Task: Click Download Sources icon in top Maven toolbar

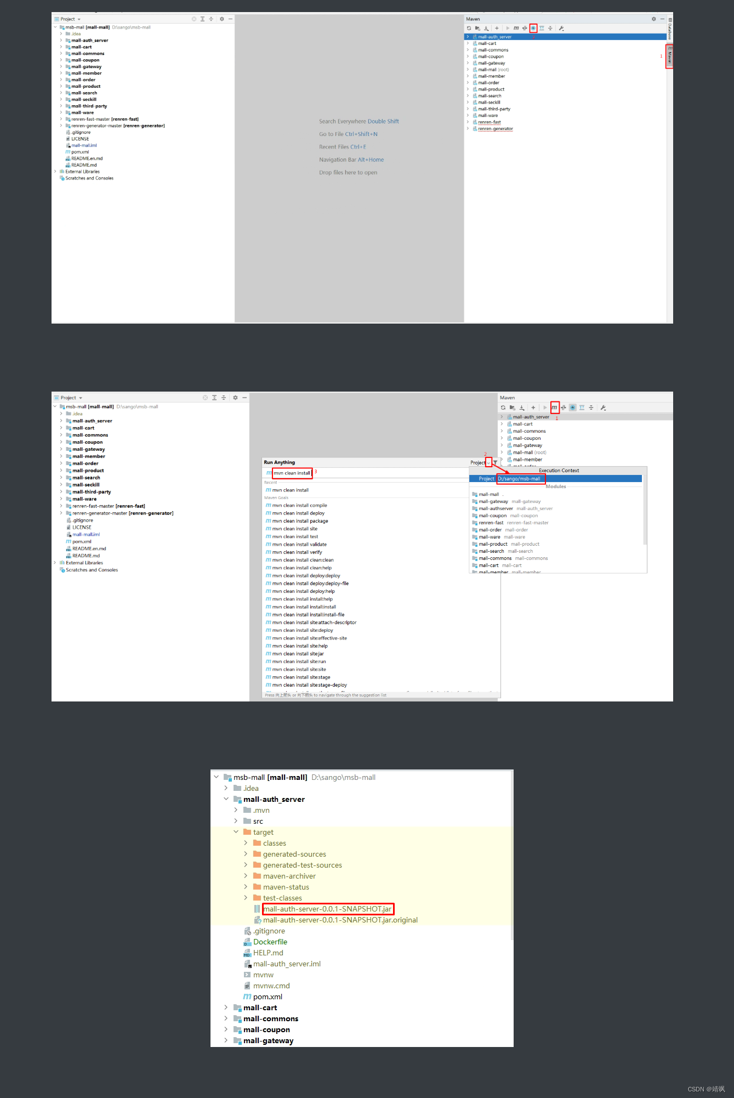Action: [x=486, y=28]
